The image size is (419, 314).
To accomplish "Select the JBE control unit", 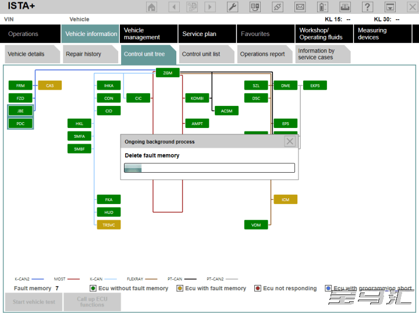I will click(20, 111).
